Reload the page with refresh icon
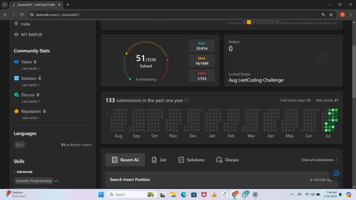 [21, 15]
